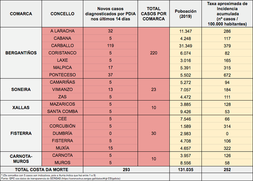
Task: Click the CONCELLO column header
Action: 62,14
